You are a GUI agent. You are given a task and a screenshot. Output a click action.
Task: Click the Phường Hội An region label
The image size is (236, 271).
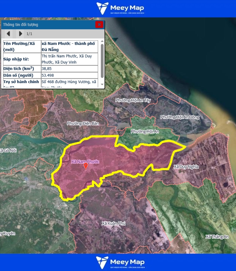[145, 132]
